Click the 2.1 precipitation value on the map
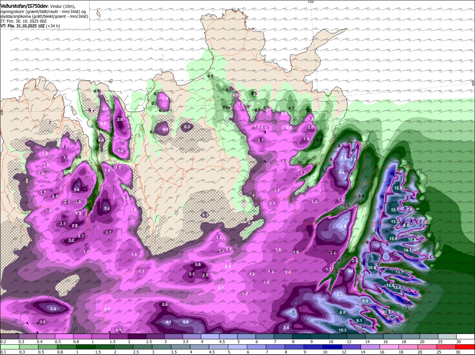 [261, 140]
